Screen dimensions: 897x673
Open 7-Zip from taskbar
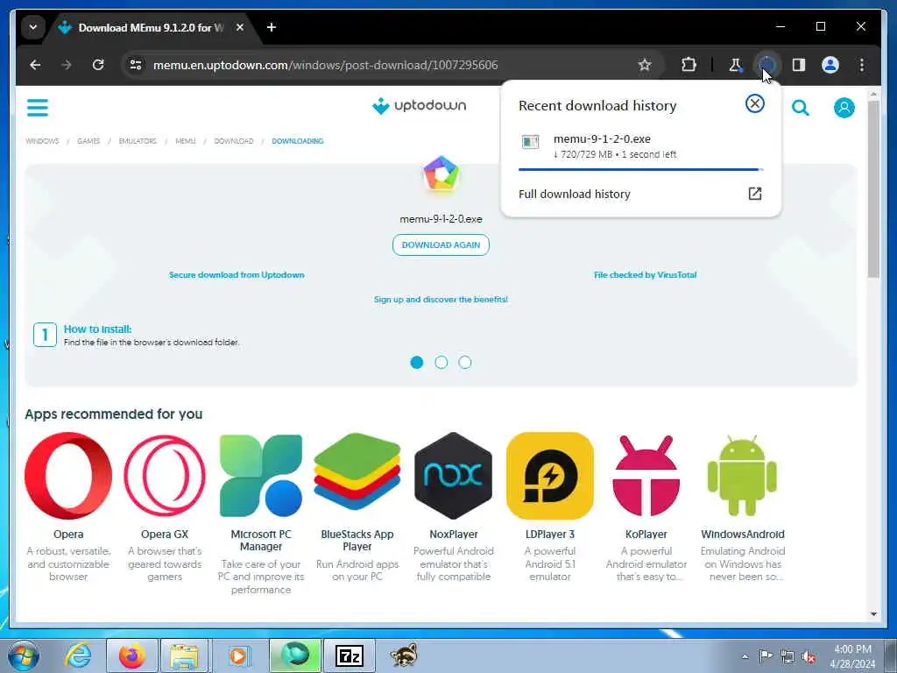(x=349, y=655)
